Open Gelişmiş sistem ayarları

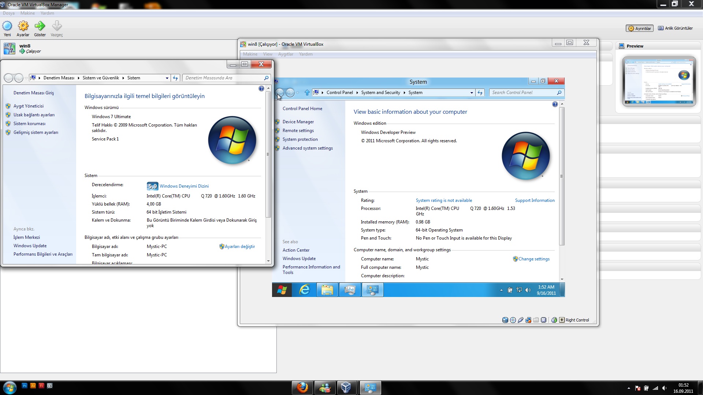tap(36, 132)
